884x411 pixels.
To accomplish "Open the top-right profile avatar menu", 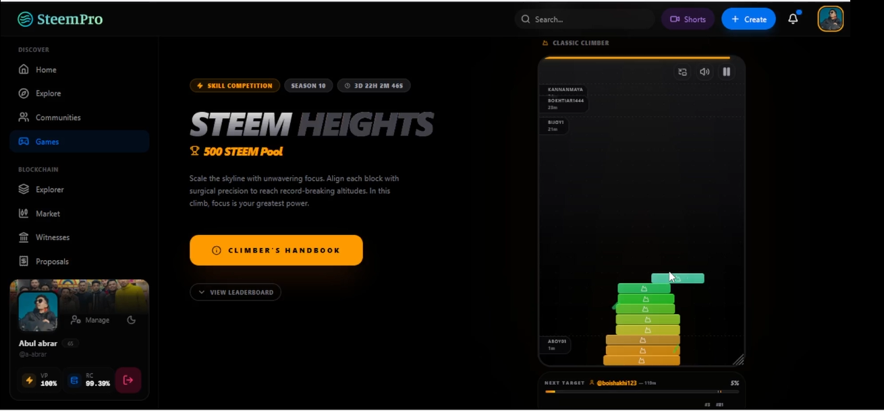I will (x=831, y=19).
